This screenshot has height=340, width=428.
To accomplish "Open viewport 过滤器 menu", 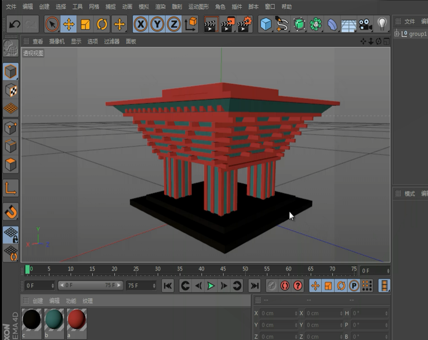I will [111, 41].
